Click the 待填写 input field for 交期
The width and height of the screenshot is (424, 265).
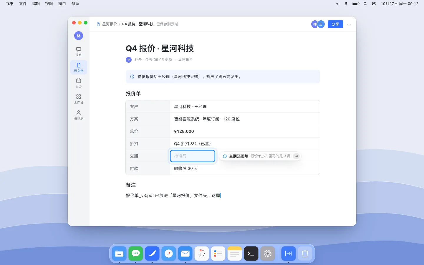pos(193,156)
